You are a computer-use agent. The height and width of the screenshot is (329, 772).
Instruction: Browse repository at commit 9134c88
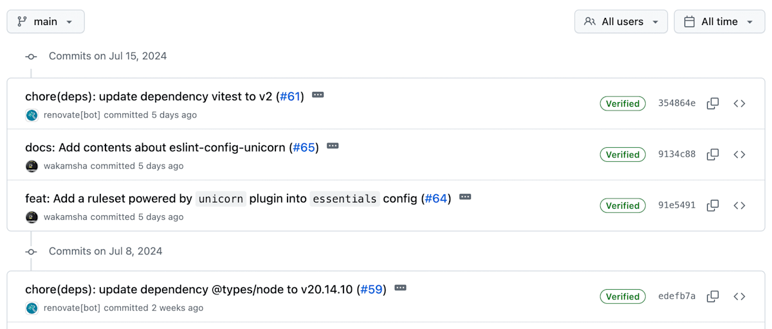(739, 154)
